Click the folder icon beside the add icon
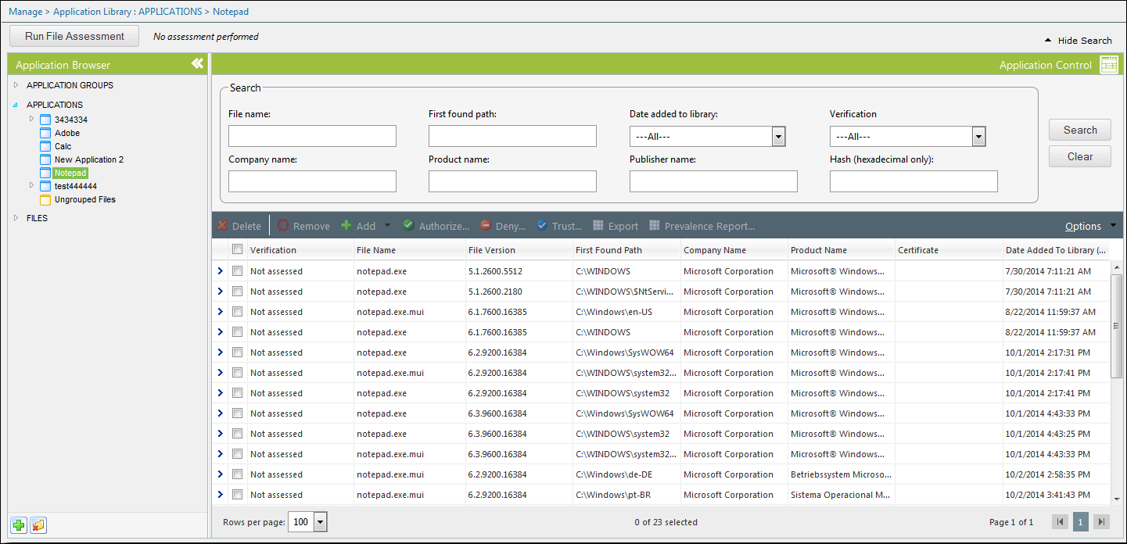The width and height of the screenshot is (1127, 544). pyautogui.click(x=38, y=525)
